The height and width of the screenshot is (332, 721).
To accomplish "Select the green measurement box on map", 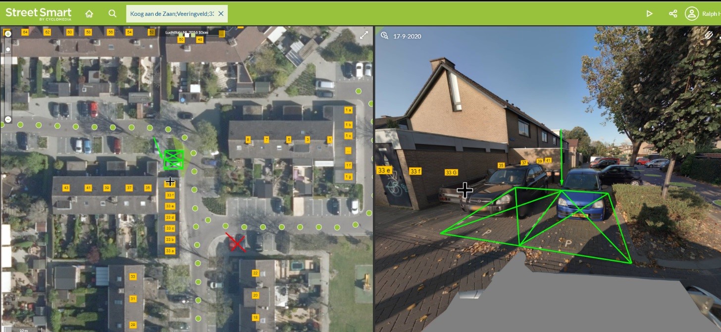I will (174, 160).
